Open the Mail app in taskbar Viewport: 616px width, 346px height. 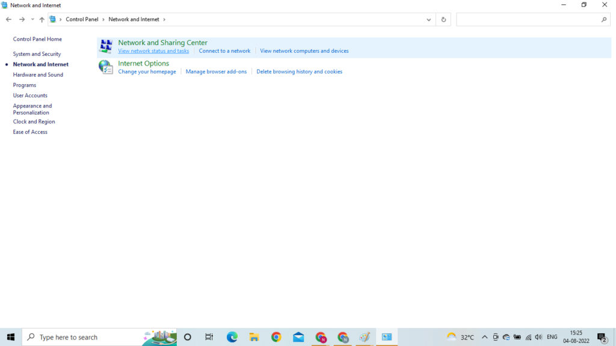[298, 337]
